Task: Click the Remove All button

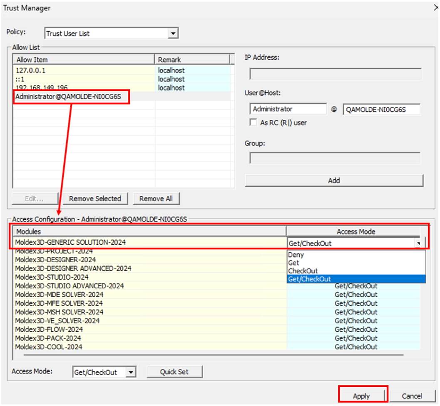Action: click(x=156, y=199)
